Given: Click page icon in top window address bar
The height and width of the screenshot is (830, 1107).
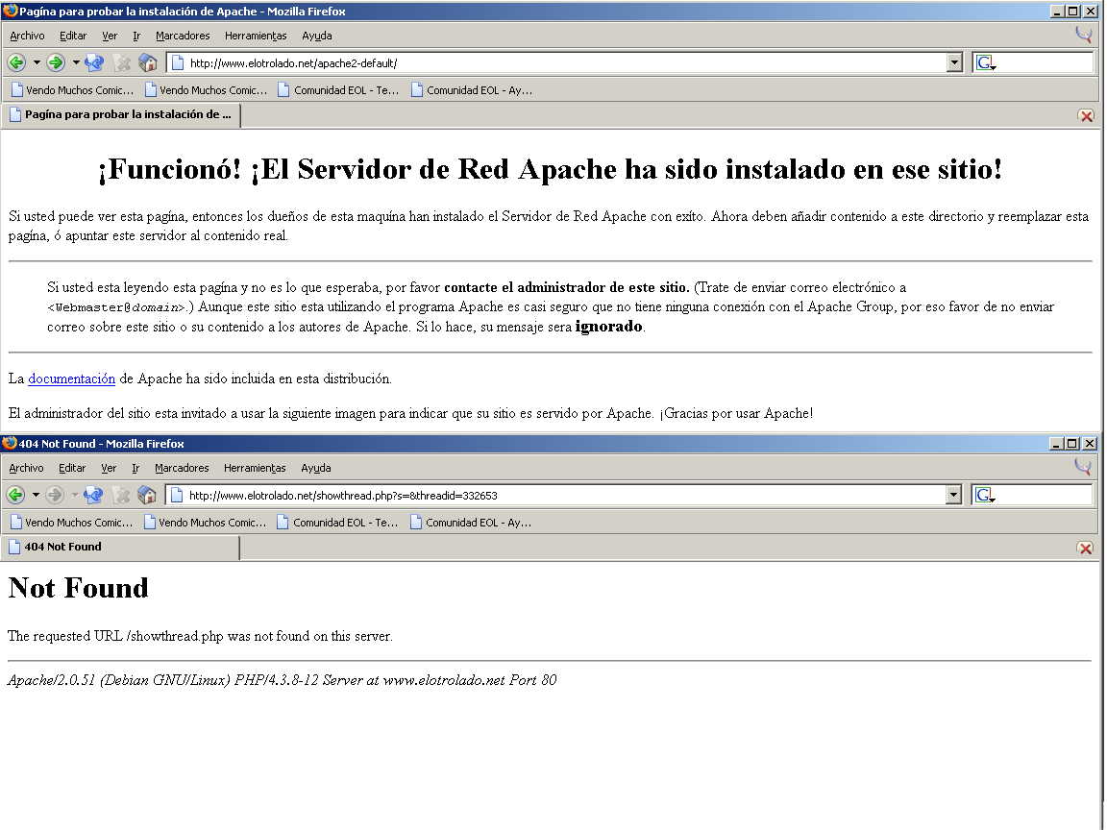Looking at the screenshot, I should point(178,62).
